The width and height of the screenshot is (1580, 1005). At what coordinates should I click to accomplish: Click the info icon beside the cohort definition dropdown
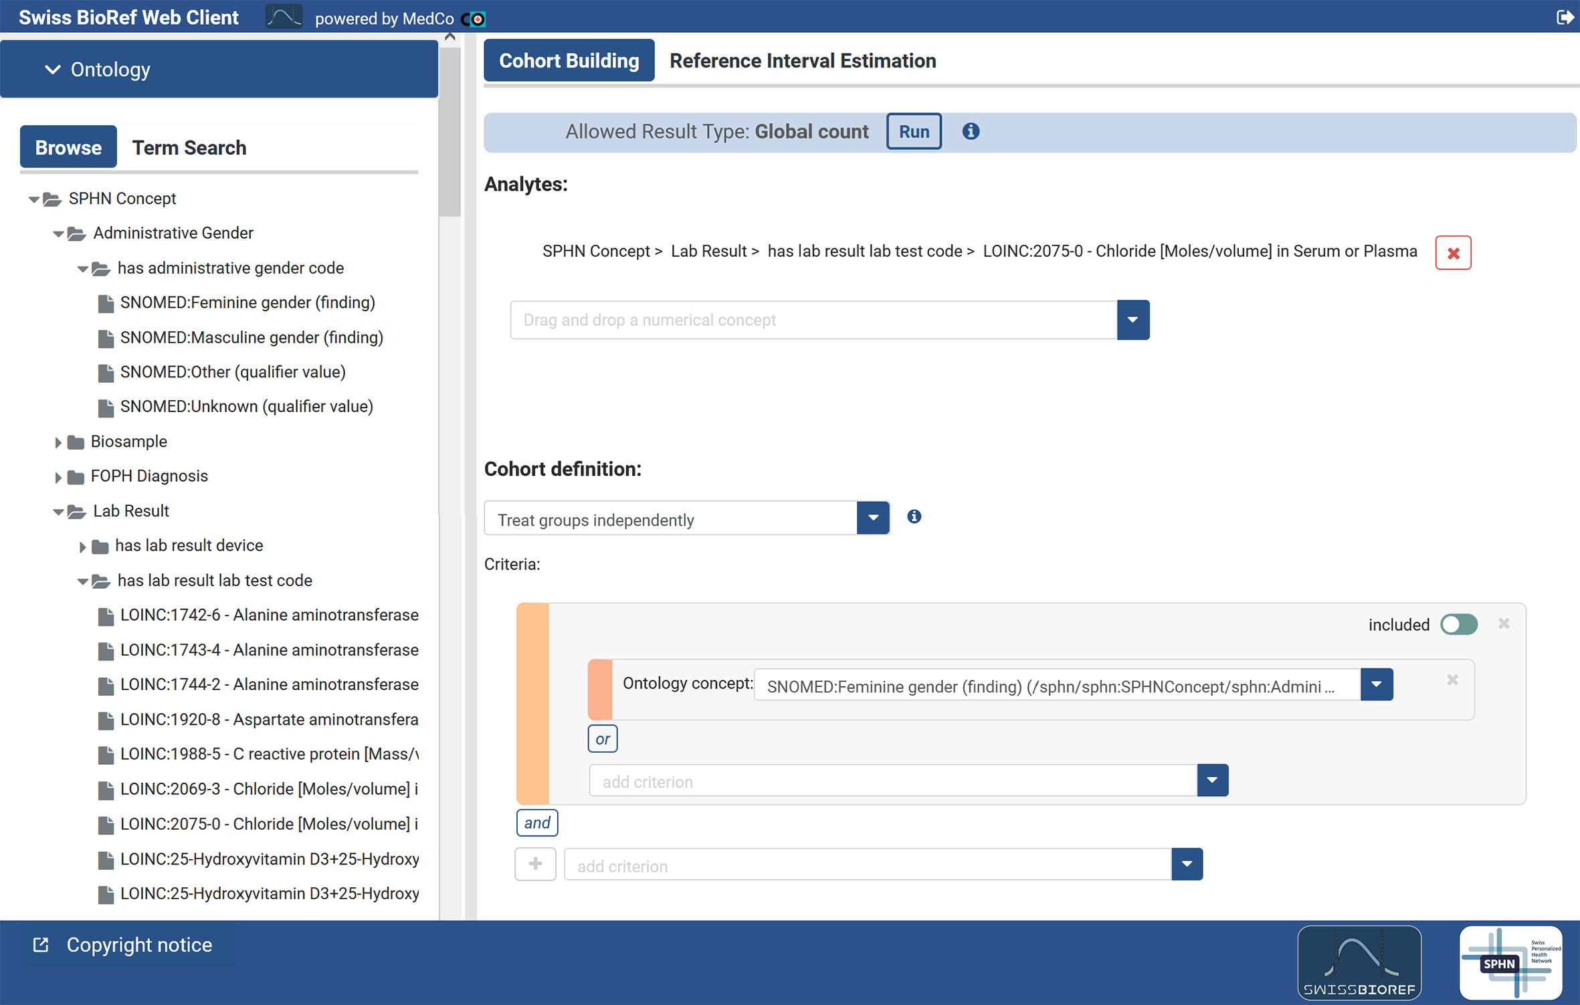tap(914, 517)
